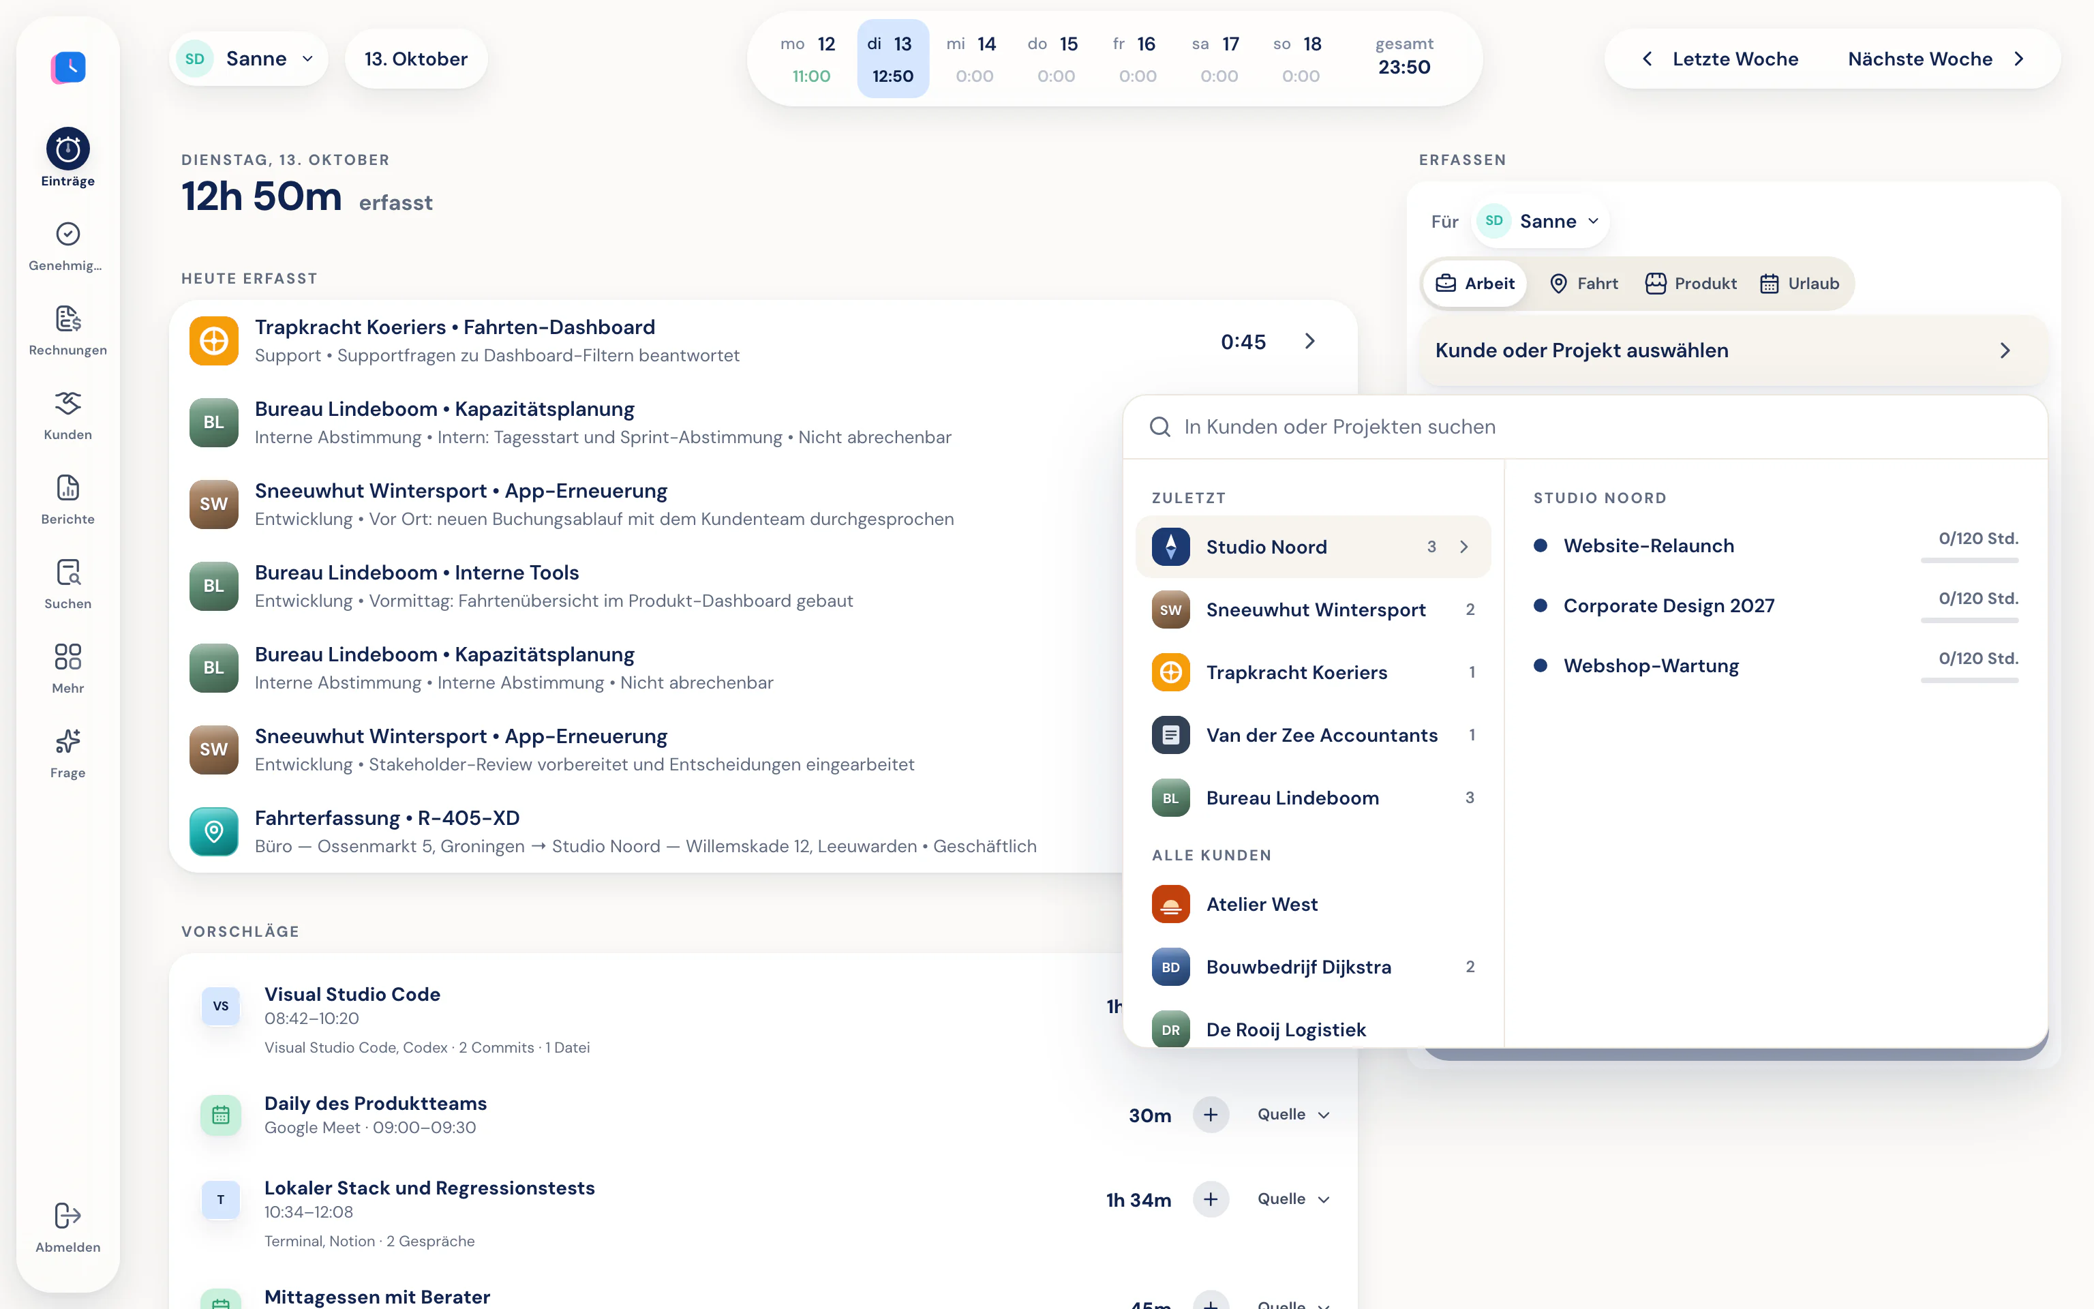Click In Kunden oder Projekten suchen field
The height and width of the screenshot is (1309, 2094).
1585,427
